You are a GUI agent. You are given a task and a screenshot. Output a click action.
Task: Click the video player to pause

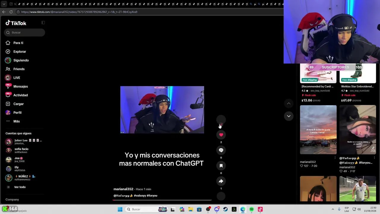pos(162,110)
